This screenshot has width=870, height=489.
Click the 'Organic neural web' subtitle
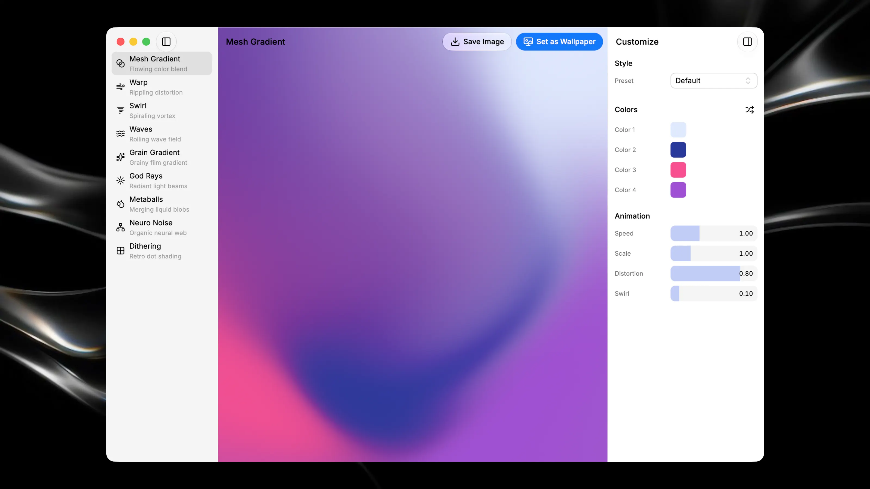158,233
